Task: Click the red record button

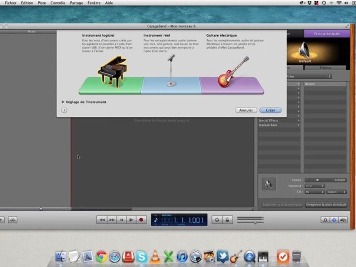Action: point(141,220)
